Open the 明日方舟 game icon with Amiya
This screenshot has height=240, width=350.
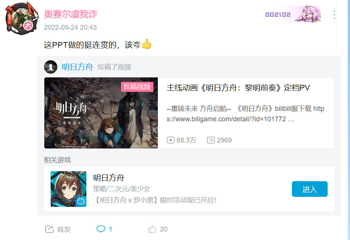coord(69,189)
